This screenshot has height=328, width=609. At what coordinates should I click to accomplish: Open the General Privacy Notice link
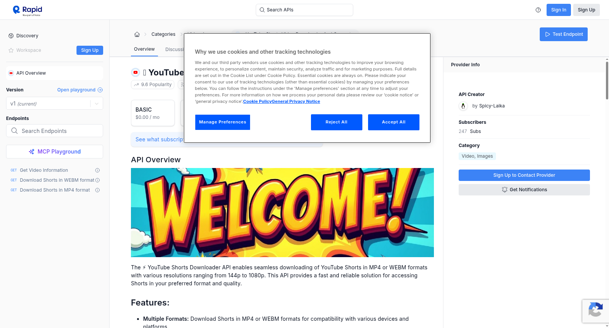(x=296, y=101)
